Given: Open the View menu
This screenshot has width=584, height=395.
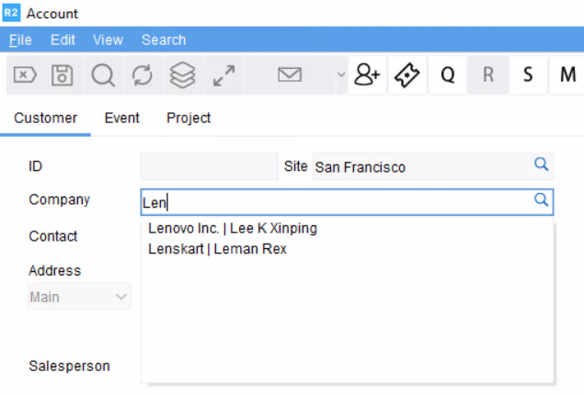Looking at the screenshot, I should 108,39.
